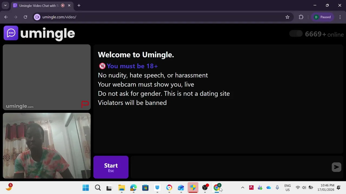Open the Windows Start menu
This screenshot has width=346, height=194.
[86, 188]
